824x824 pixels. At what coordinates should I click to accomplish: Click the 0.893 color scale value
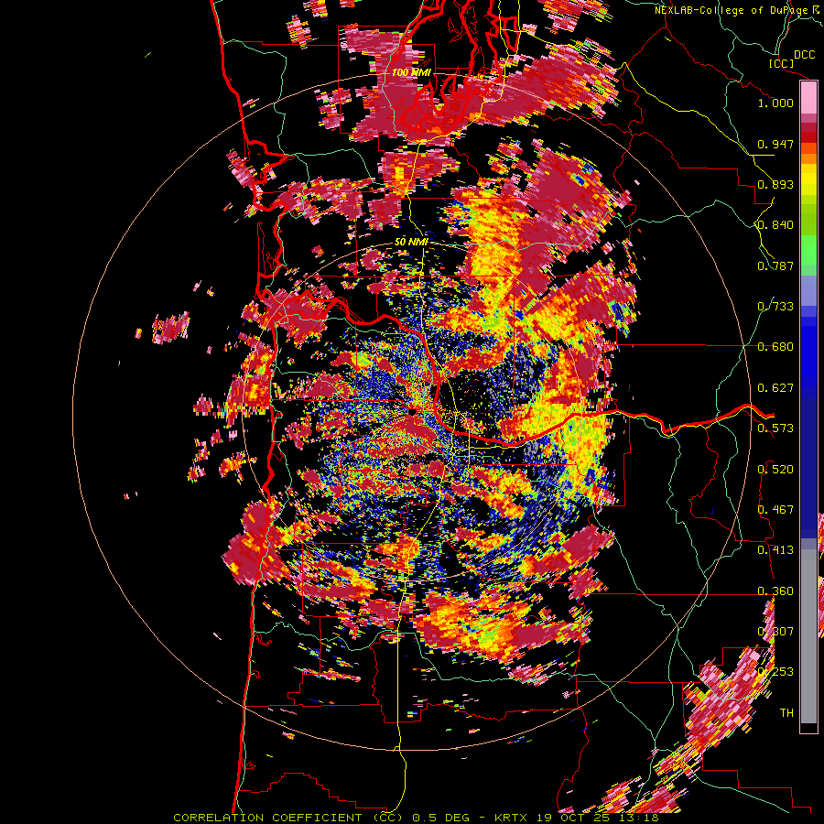(x=775, y=184)
